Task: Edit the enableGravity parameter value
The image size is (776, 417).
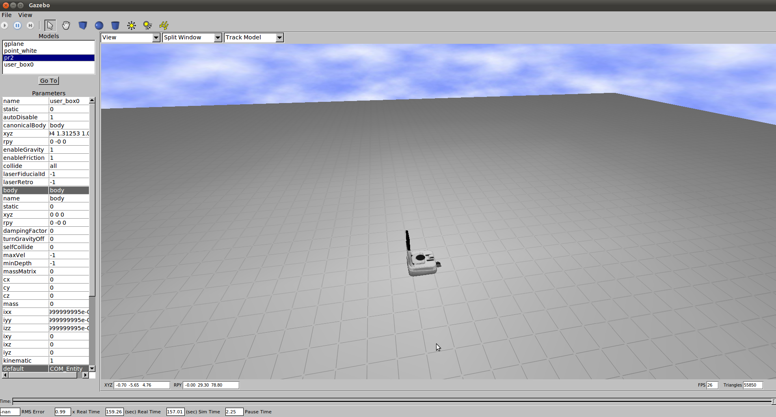Action: pyautogui.click(x=69, y=150)
